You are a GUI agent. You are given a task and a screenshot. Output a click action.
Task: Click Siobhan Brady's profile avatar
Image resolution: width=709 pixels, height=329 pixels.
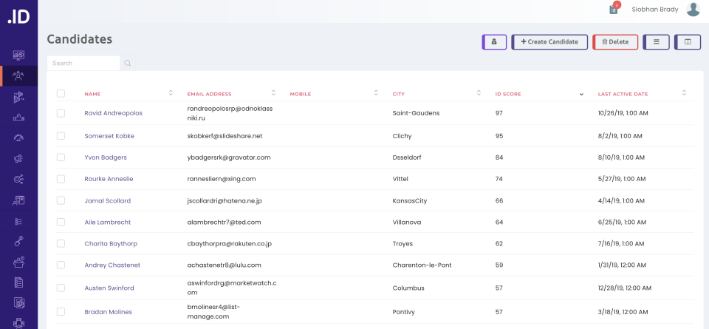(693, 10)
